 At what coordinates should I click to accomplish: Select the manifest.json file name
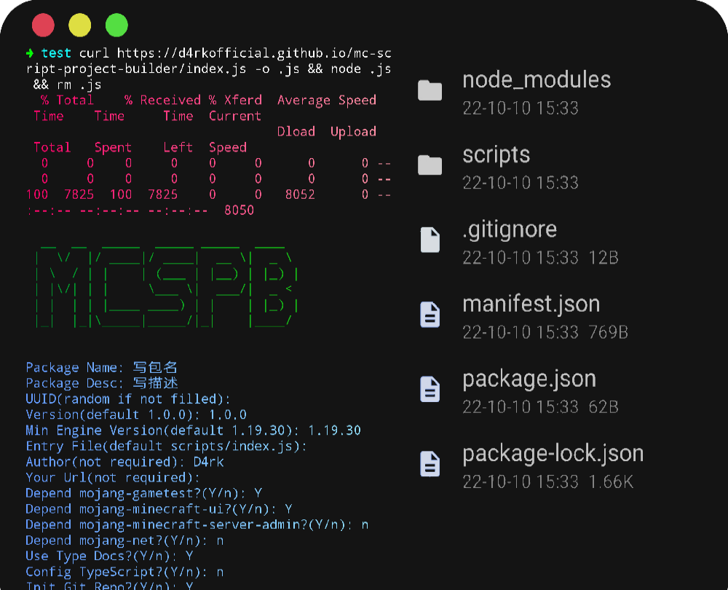pyautogui.click(x=531, y=304)
